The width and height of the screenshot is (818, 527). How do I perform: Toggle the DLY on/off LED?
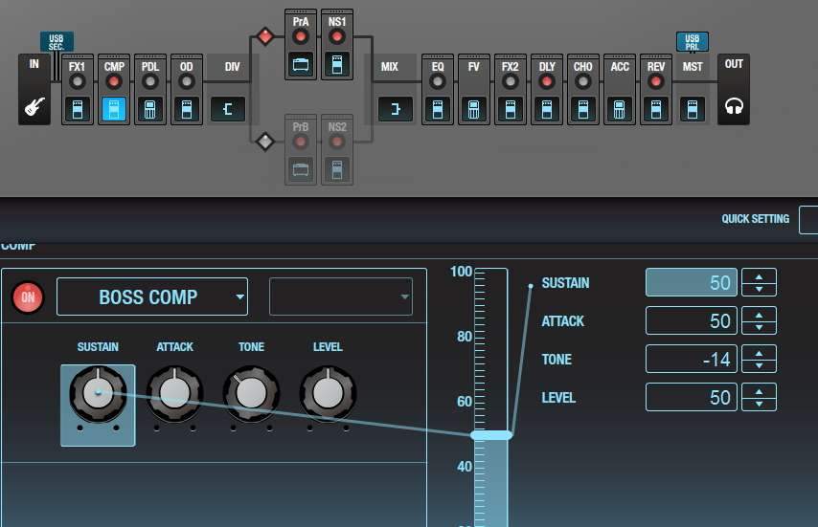coord(547,81)
